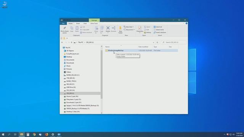Click Cut in the Clipboard group

(x=83, y=27)
